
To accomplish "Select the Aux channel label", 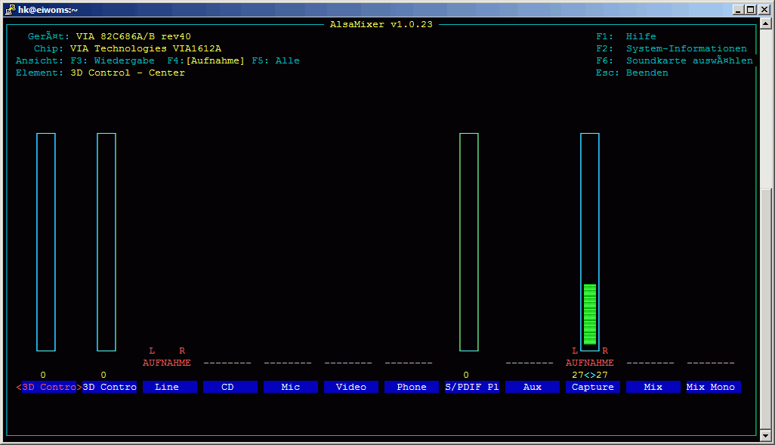I will (x=533, y=387).
